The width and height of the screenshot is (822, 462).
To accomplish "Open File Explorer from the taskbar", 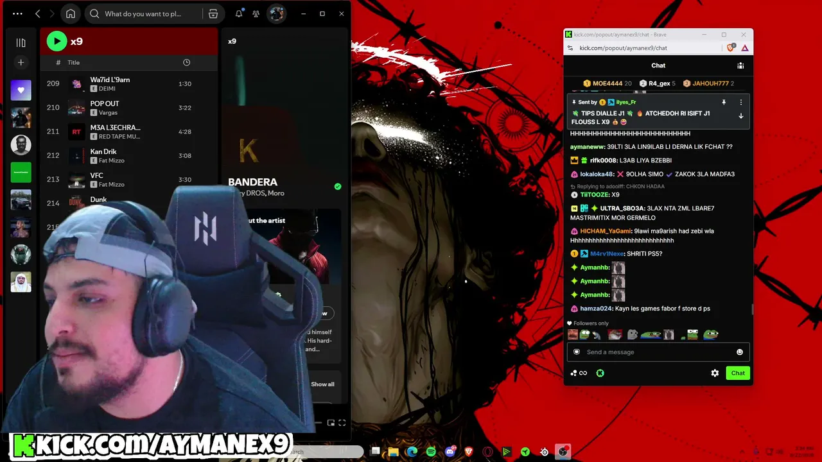I will click(393, 452).
